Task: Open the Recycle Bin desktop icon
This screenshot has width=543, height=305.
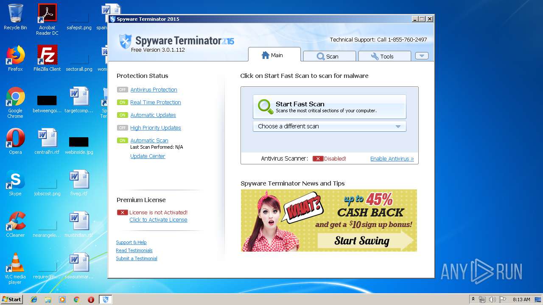Action: coord(15,17)
